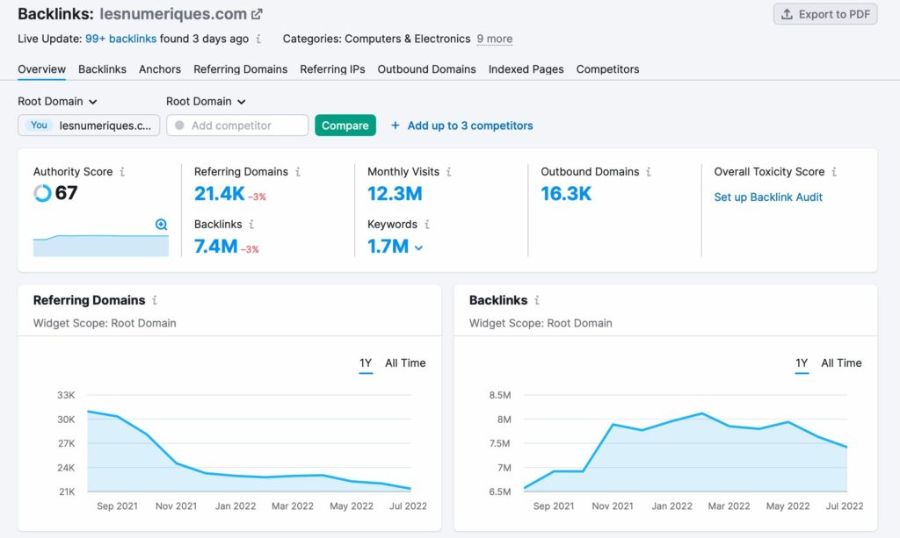The height and width of the screenshot is (538, 900).
Task: Click the Overall Toxicity Score info icon
Action: tap(834, 171)
